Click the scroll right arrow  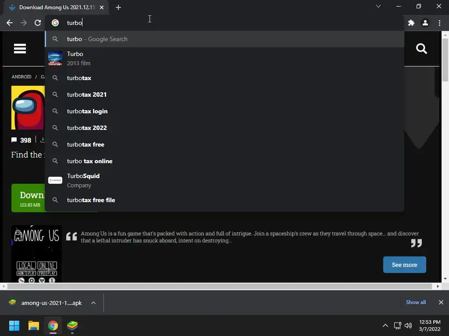point(438,286)
